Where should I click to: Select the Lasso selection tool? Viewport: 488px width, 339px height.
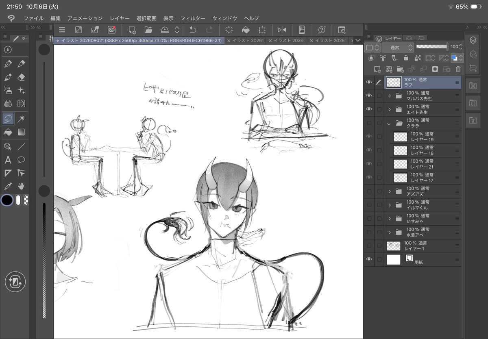click(8, 118)
